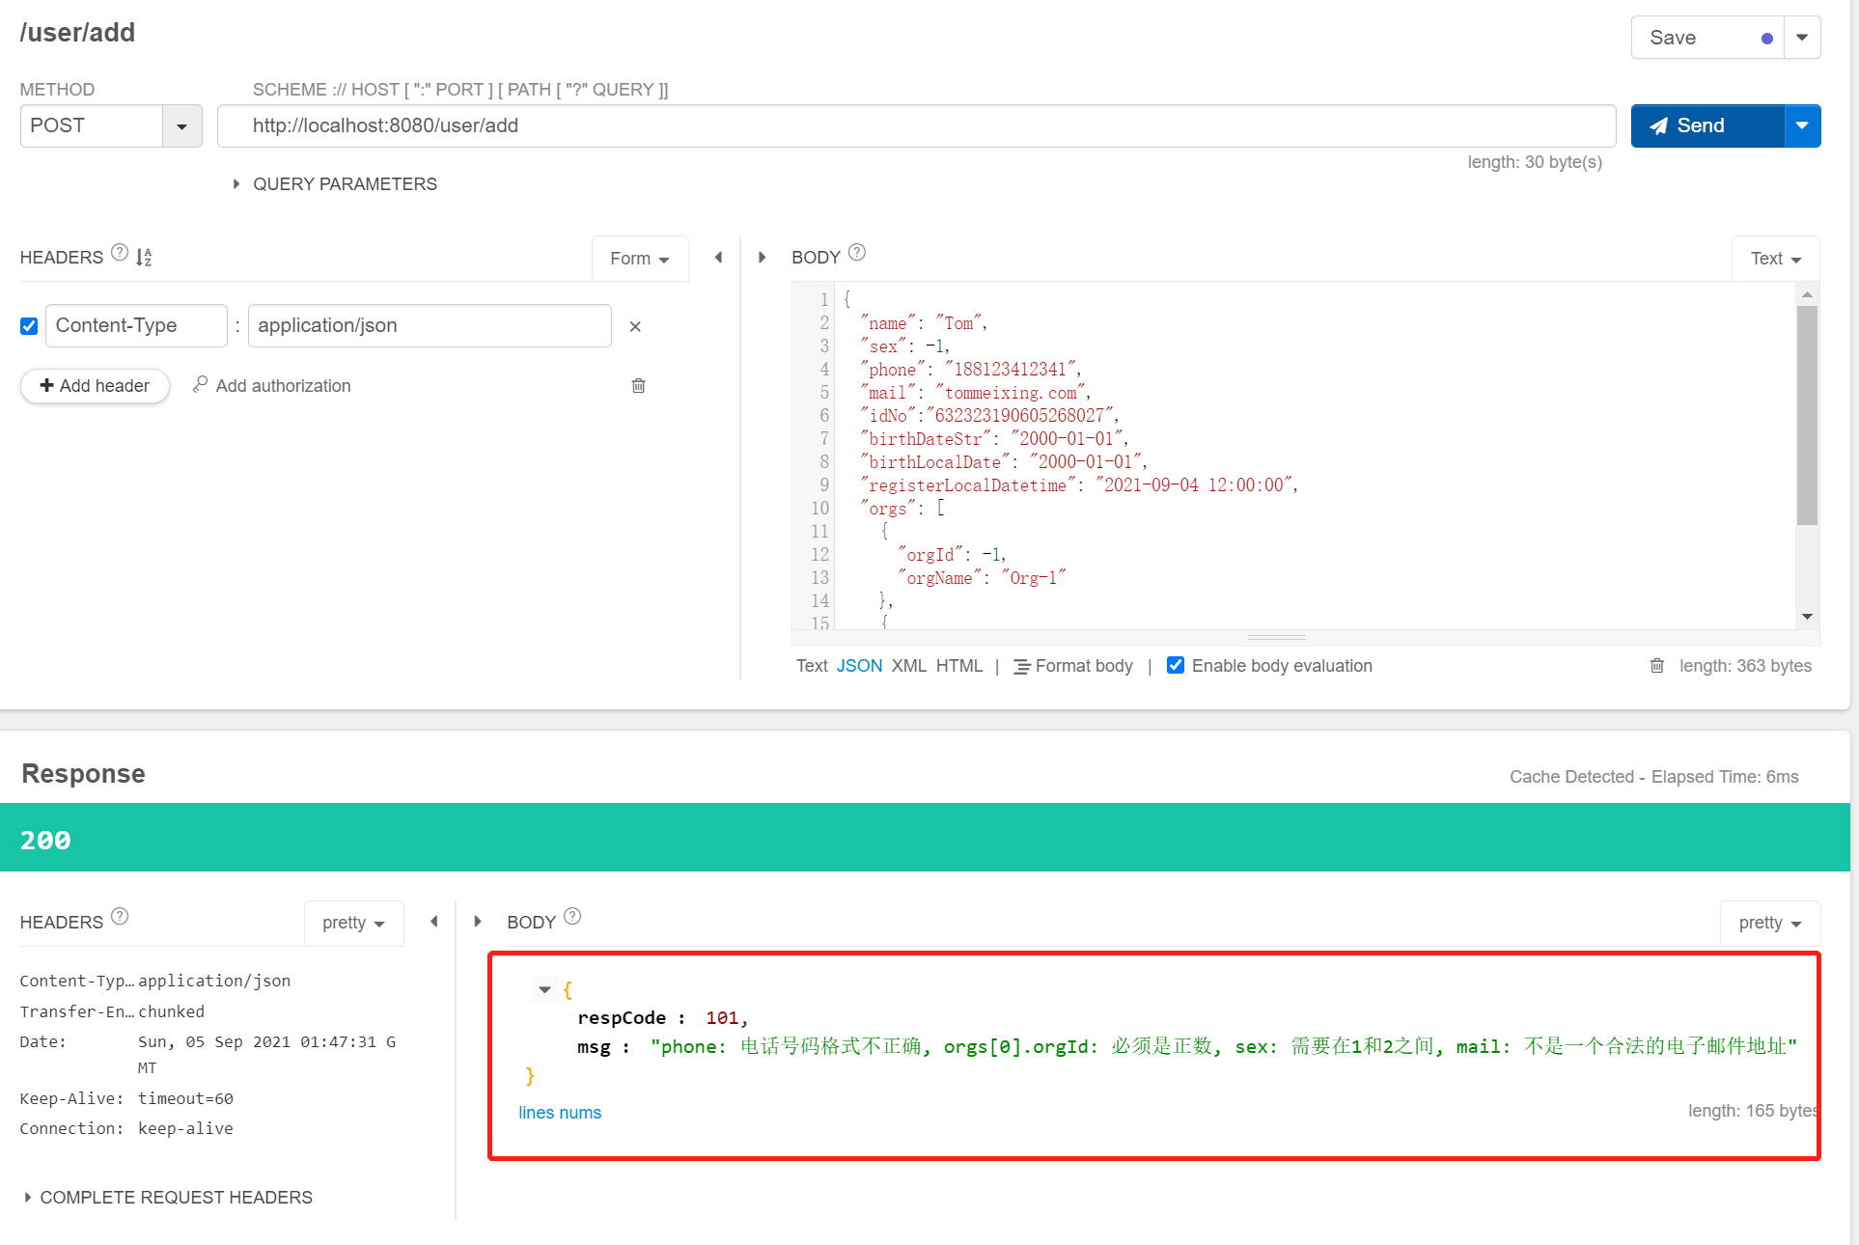Disable body evaluation checkbox
This screenshot has width=1859, height=1245.
pyautogui.click(x=1176, y=665)
